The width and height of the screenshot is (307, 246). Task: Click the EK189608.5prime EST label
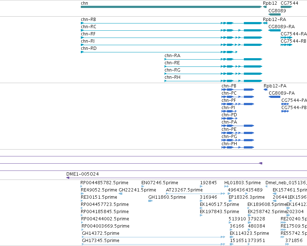(267, 204)
